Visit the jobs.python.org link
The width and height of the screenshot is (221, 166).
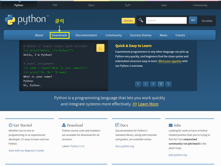pyautogui.click(x=178, y=155)
